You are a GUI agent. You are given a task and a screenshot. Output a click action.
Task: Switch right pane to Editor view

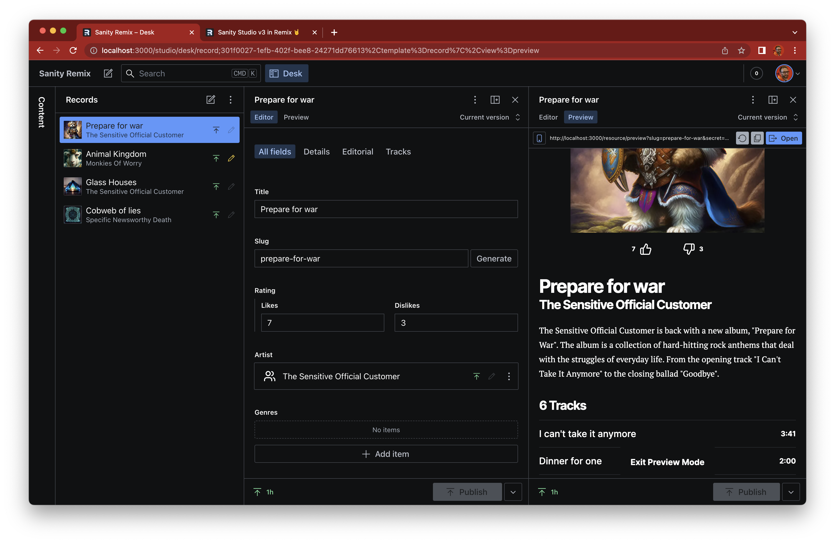[548, 117]
